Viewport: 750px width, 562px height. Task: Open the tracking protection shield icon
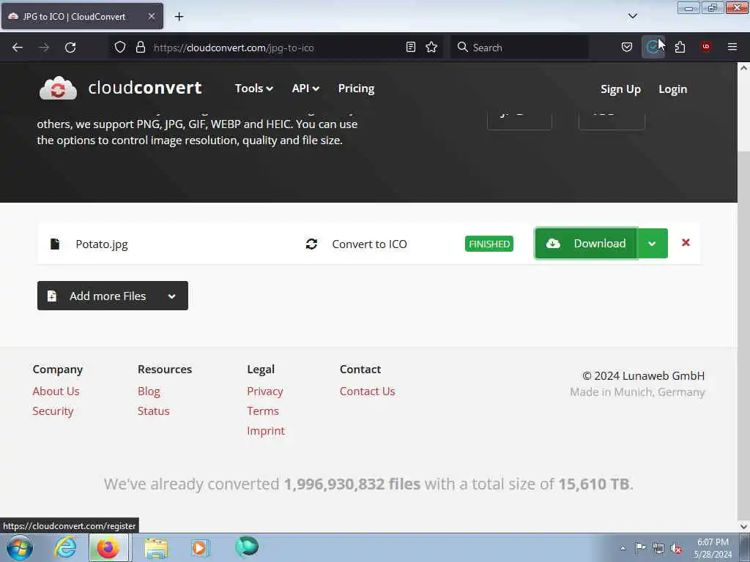coord(120,47)
